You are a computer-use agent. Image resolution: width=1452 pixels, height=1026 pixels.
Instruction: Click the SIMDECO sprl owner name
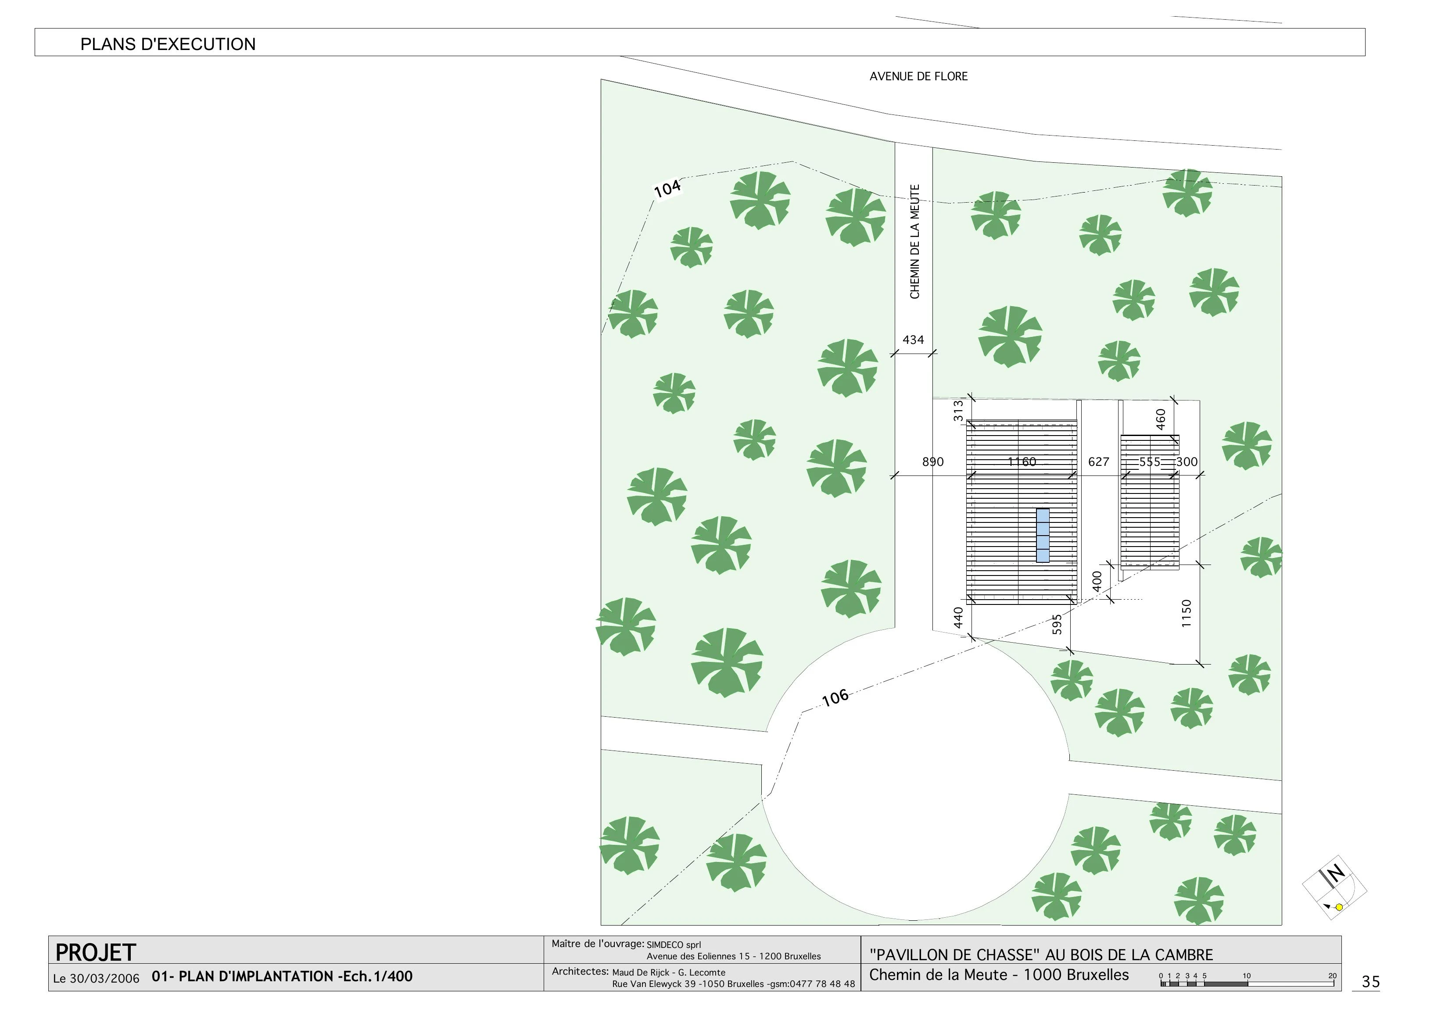point(674,945)
